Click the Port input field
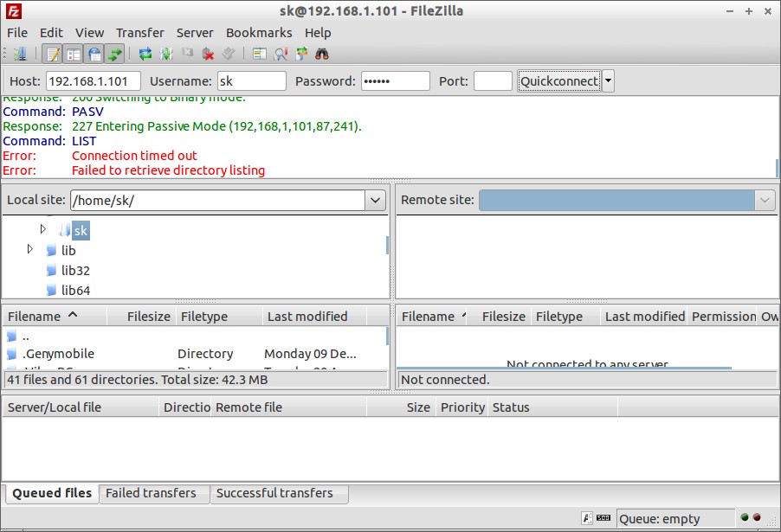 [493, 81]
